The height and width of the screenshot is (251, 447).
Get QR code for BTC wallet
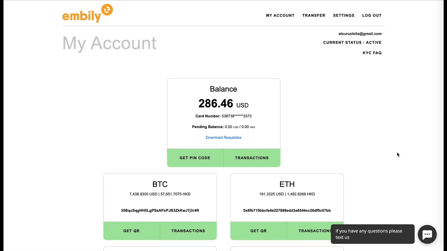131,231
